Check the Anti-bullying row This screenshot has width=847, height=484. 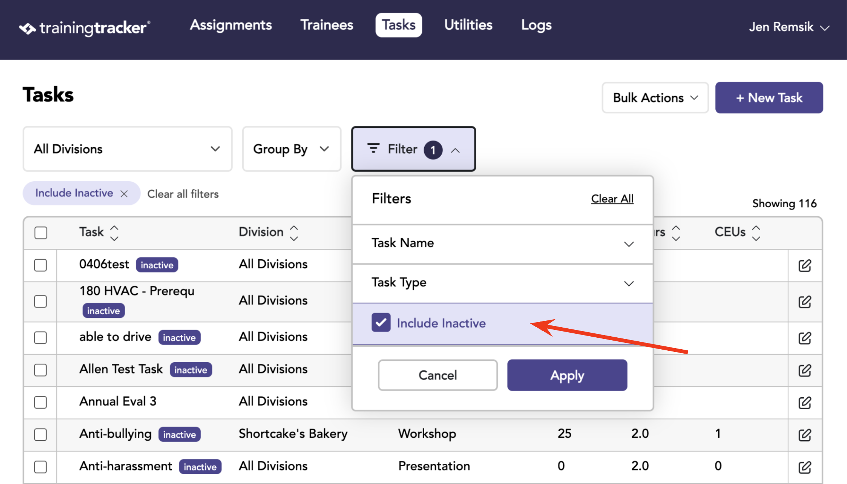pos(41,435)
